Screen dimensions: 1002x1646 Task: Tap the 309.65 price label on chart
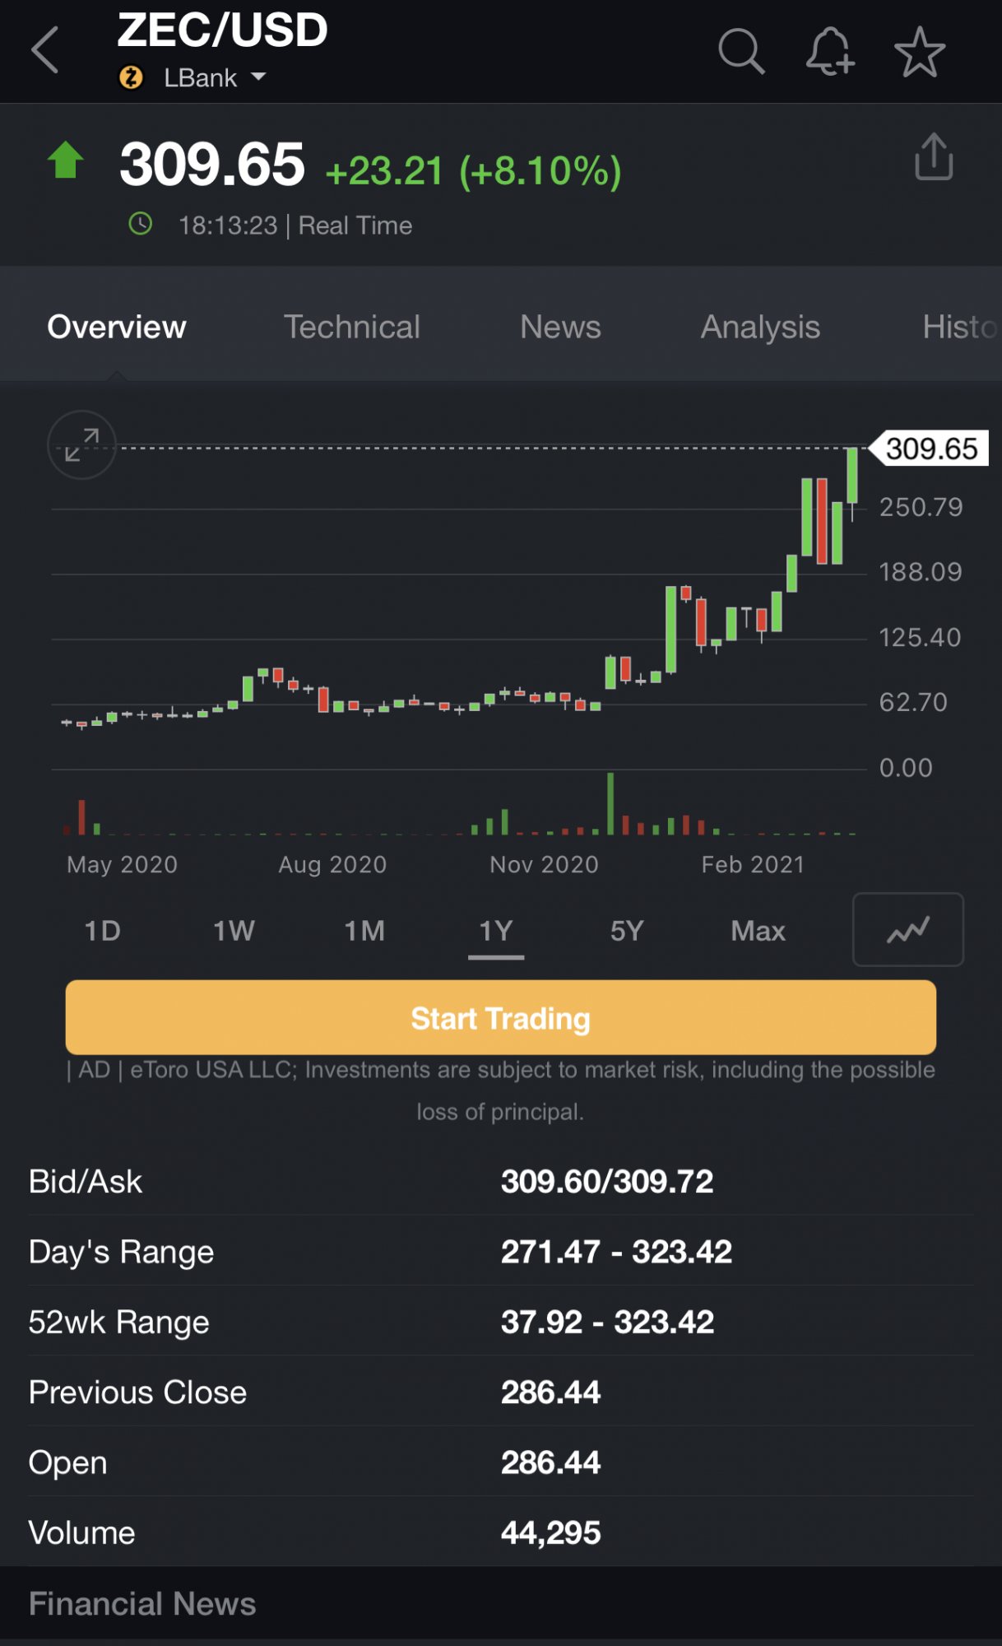pyautogui.click(x=931, y=449)
